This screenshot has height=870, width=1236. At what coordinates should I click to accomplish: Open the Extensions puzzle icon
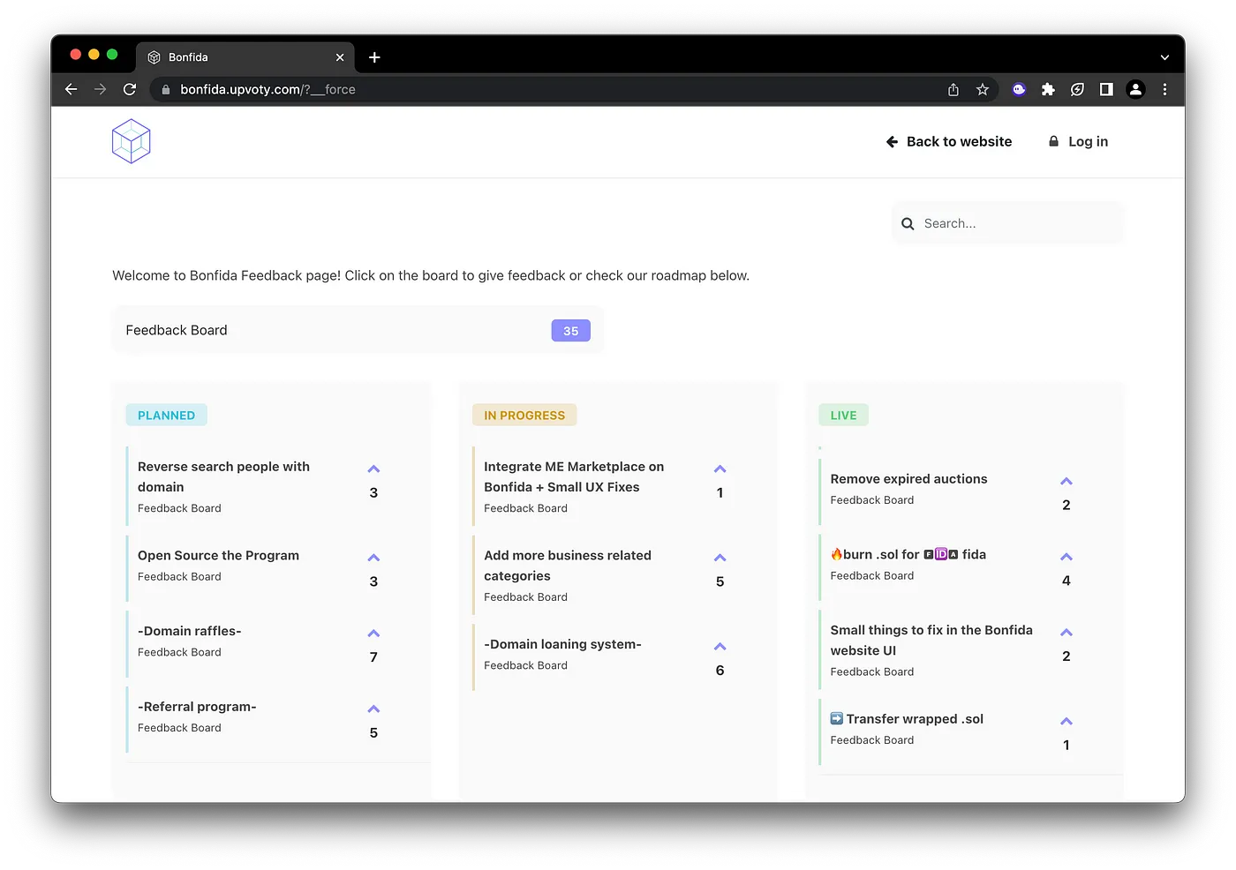coord(1048,89)
